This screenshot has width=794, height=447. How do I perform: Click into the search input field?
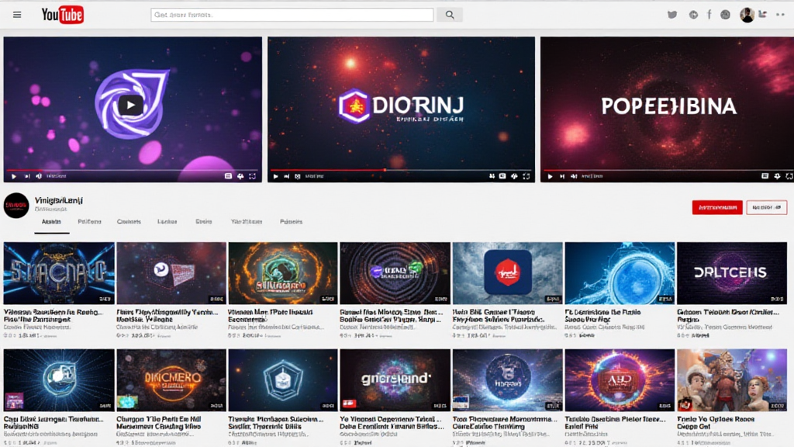click(292, 15)
